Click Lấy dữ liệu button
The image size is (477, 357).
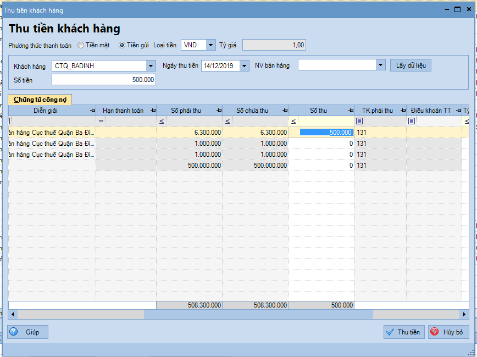(411, 65)
